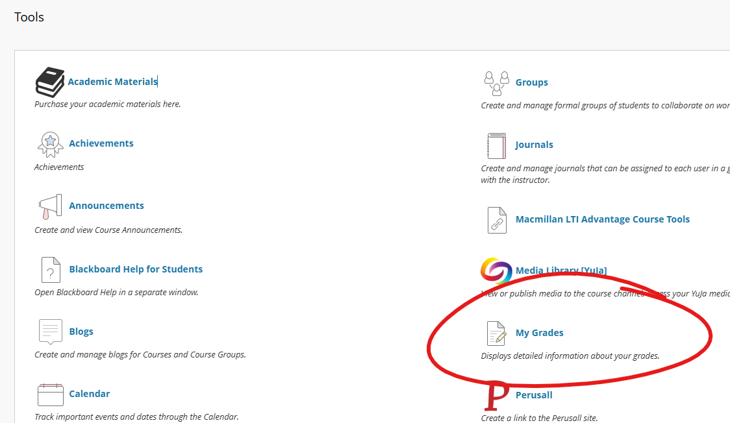Image resolution: width=730 pixels, height=423 pixels.
Task: Click the Achievements ribbon badge icon
Action: 50,145
